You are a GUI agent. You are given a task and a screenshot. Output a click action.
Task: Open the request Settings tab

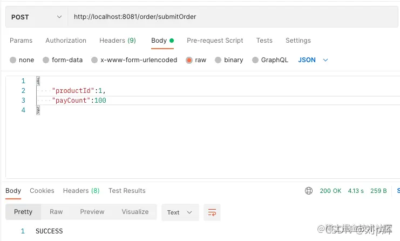pyautogui.click(x=298, y=41)
